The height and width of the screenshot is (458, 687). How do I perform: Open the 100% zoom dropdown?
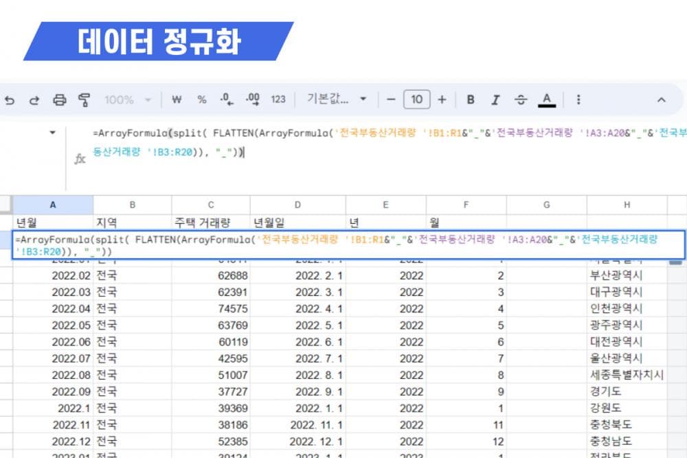pos(127,100)
